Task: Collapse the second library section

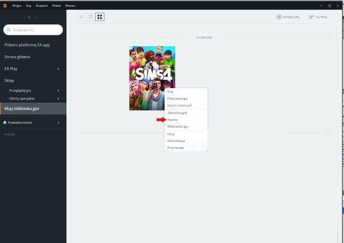Action: point(328,133)
